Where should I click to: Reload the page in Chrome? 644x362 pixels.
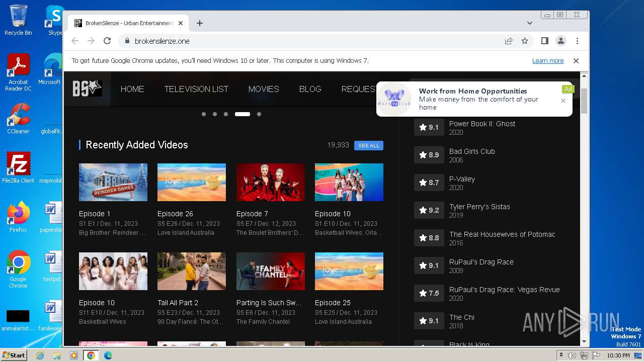107,41
